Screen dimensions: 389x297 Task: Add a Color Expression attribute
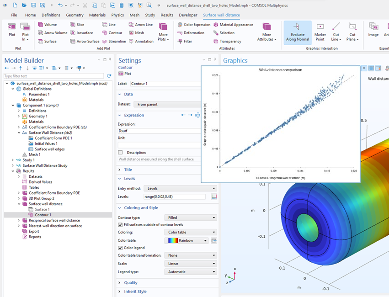(x=194, y=25)
